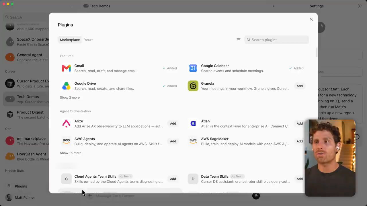The width and height of the screenshot is (367, 206).
Task: Open the Data Team Skills icon
Action: point(193,179)
